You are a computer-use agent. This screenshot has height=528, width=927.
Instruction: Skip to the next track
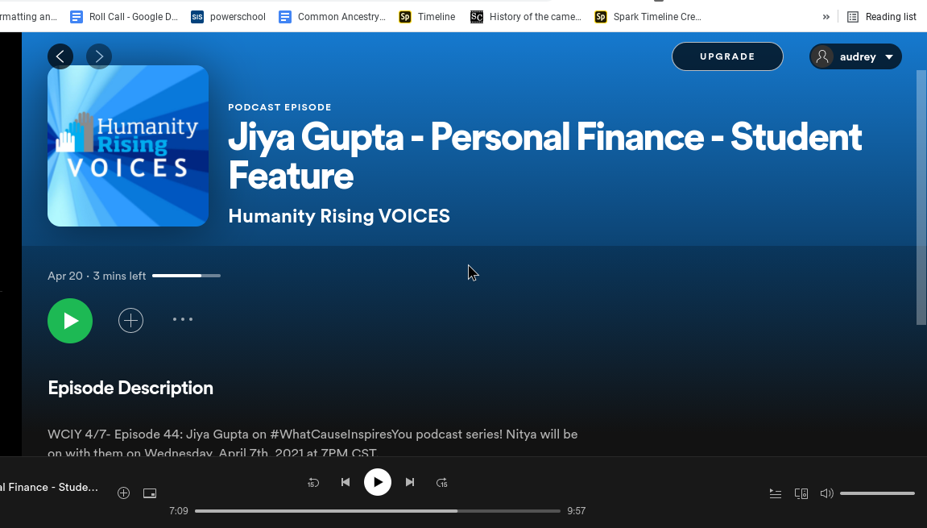(410, 482)
